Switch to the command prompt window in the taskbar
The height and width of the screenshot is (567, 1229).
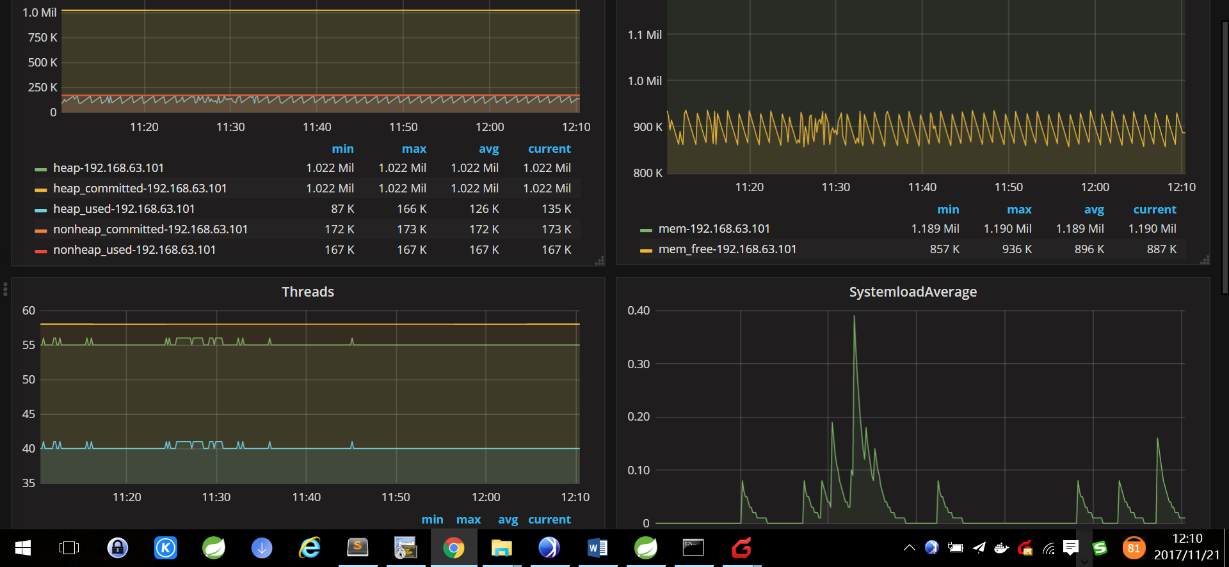693,548
